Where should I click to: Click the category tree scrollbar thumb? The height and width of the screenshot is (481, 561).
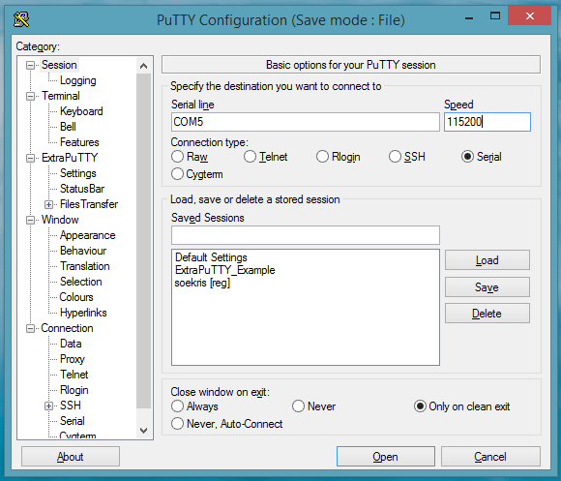tap(144, 241)
